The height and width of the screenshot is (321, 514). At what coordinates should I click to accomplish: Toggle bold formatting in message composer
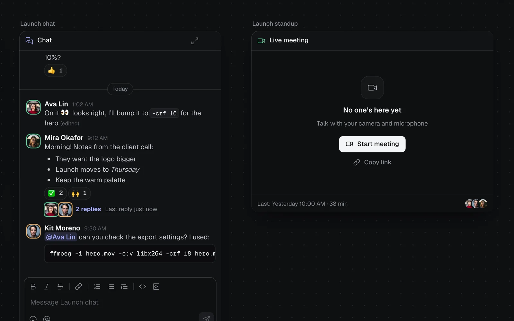(x=33, y=287)
